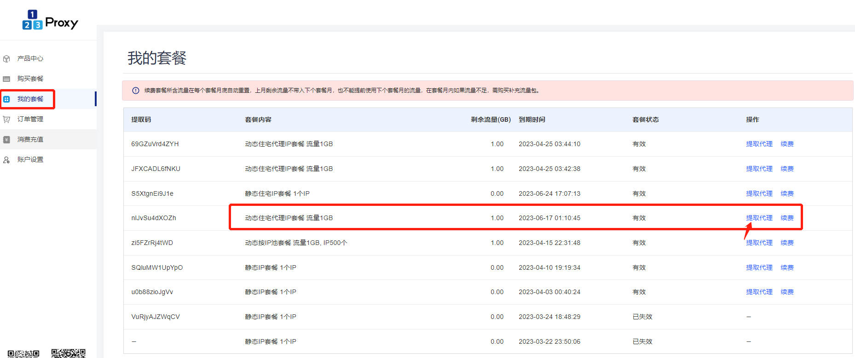Click the 购买套餐 sidebar icon
Screen dimensions: 855x358
click(6, 79)
